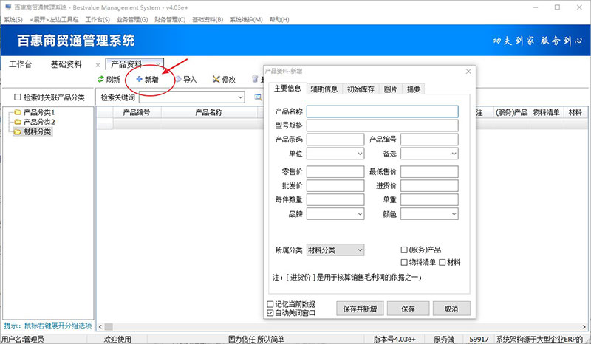This screenshot has height=344, width=591.
Task: Check the (服务)产品 checkbox in the dialog
Action: tap(404, 250)
